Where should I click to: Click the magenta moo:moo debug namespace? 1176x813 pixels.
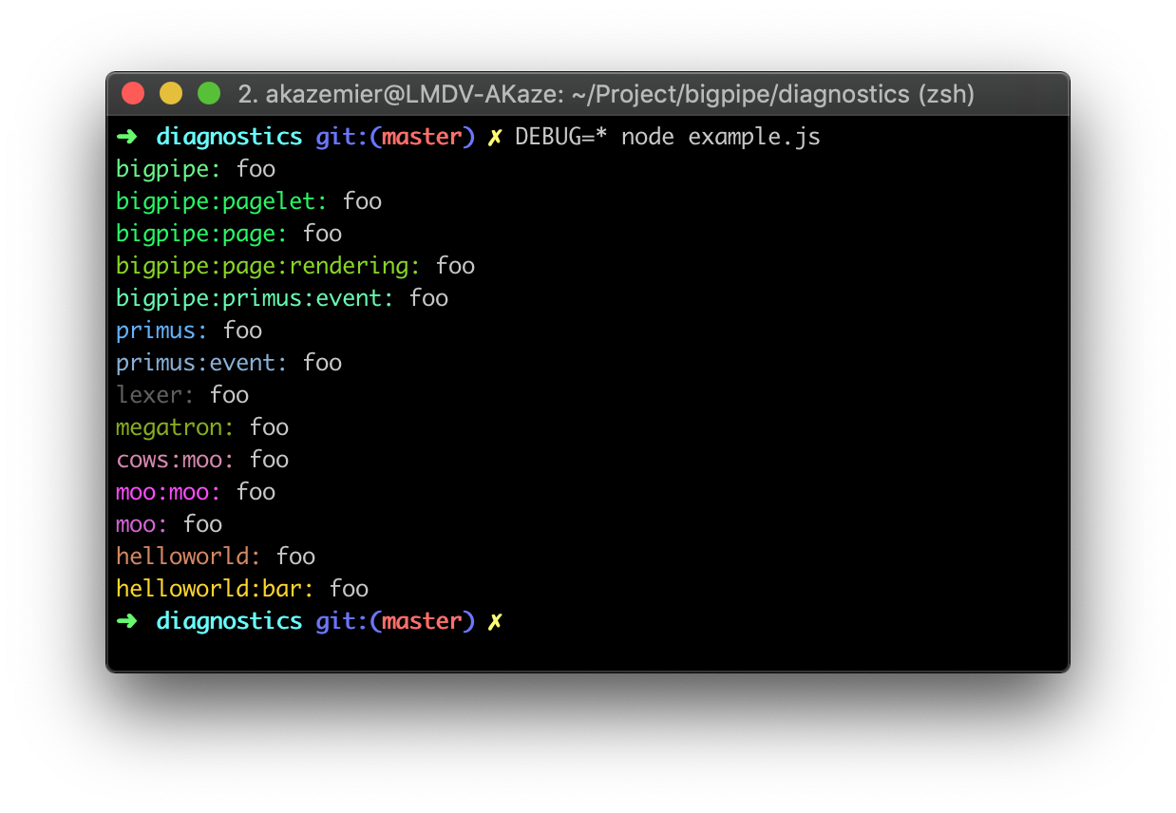point(166,491)
